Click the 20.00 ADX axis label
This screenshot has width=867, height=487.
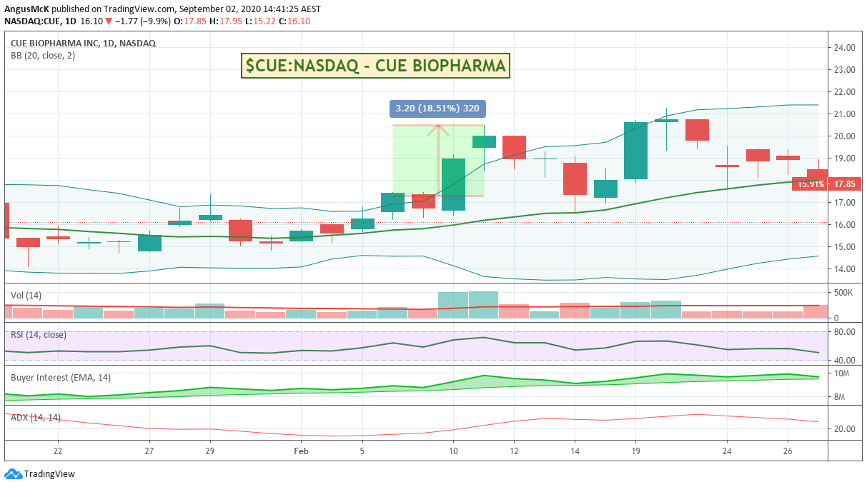click(844, 429)
